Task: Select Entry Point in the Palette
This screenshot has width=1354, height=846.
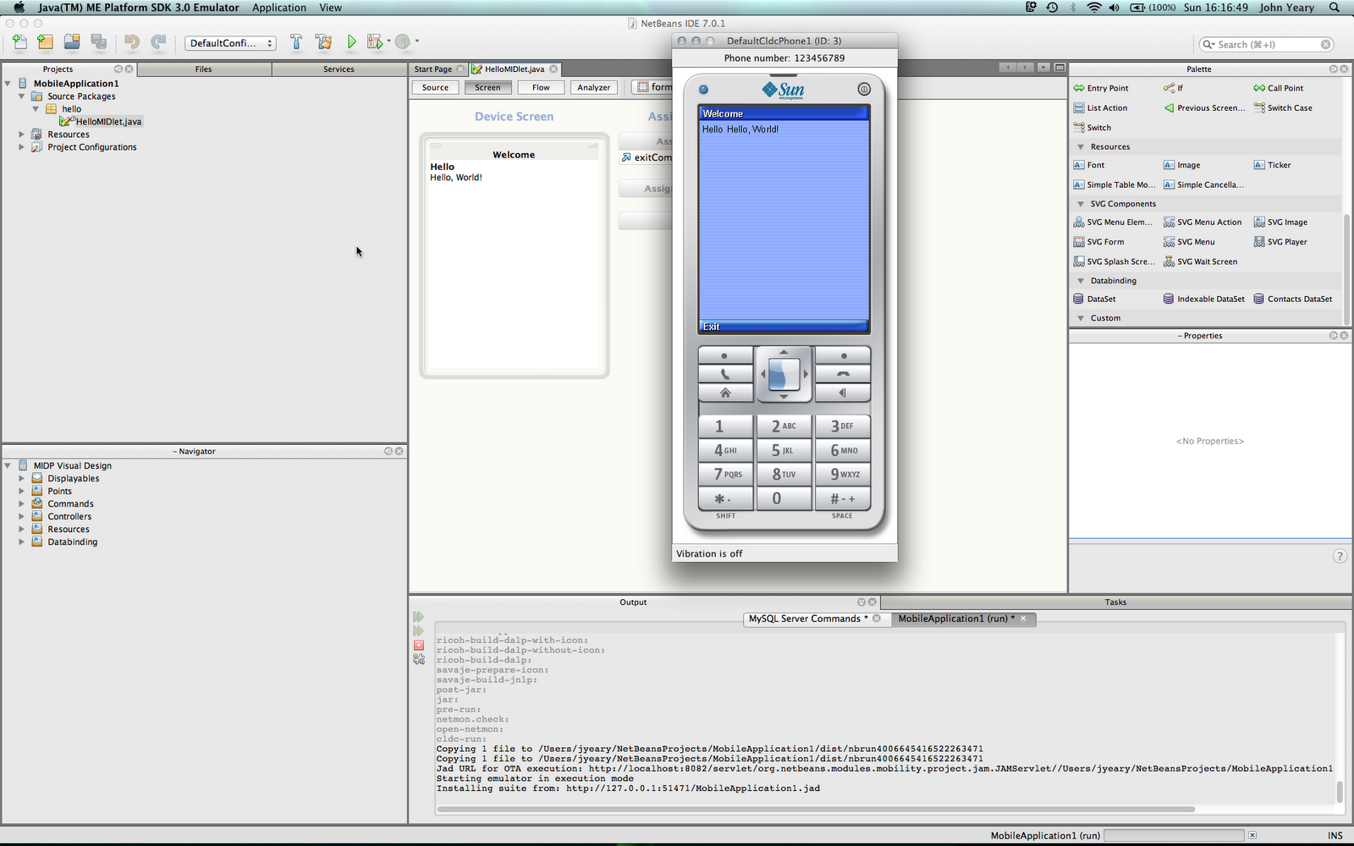Action: pos(1101,88)
